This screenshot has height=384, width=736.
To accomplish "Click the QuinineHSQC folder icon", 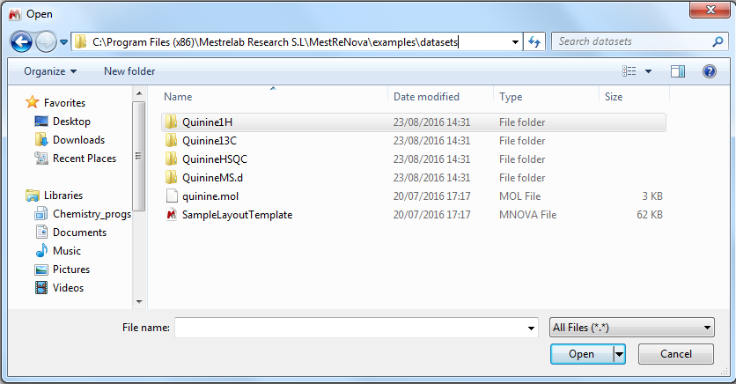I will click(x=172, y=159).
